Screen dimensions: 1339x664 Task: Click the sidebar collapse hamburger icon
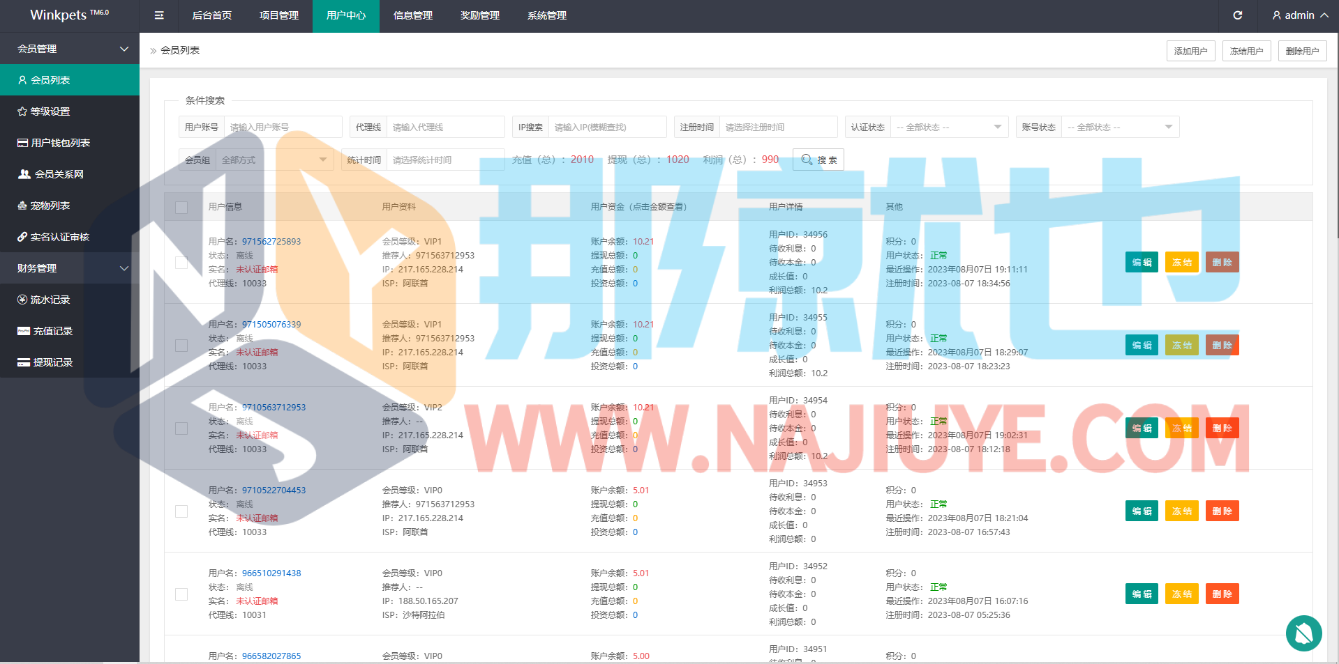point(159,15)
